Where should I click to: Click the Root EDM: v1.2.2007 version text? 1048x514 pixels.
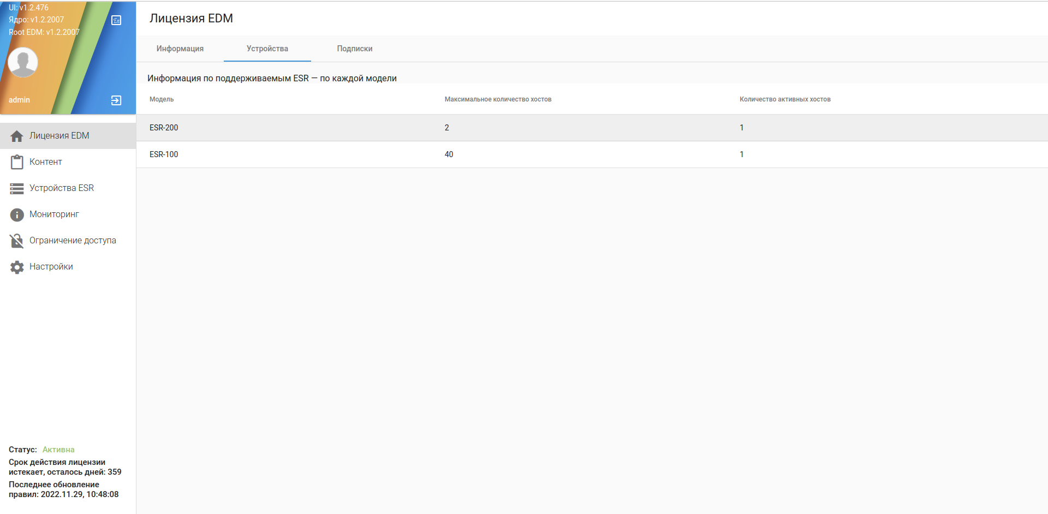44,32
